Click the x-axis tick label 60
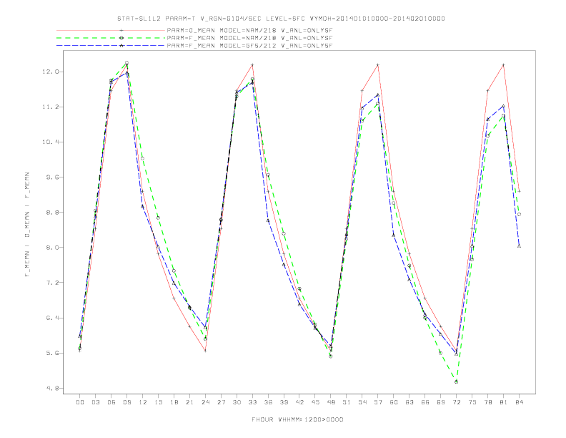The width and height of the screenshot is (566, 438). (394, 402)
